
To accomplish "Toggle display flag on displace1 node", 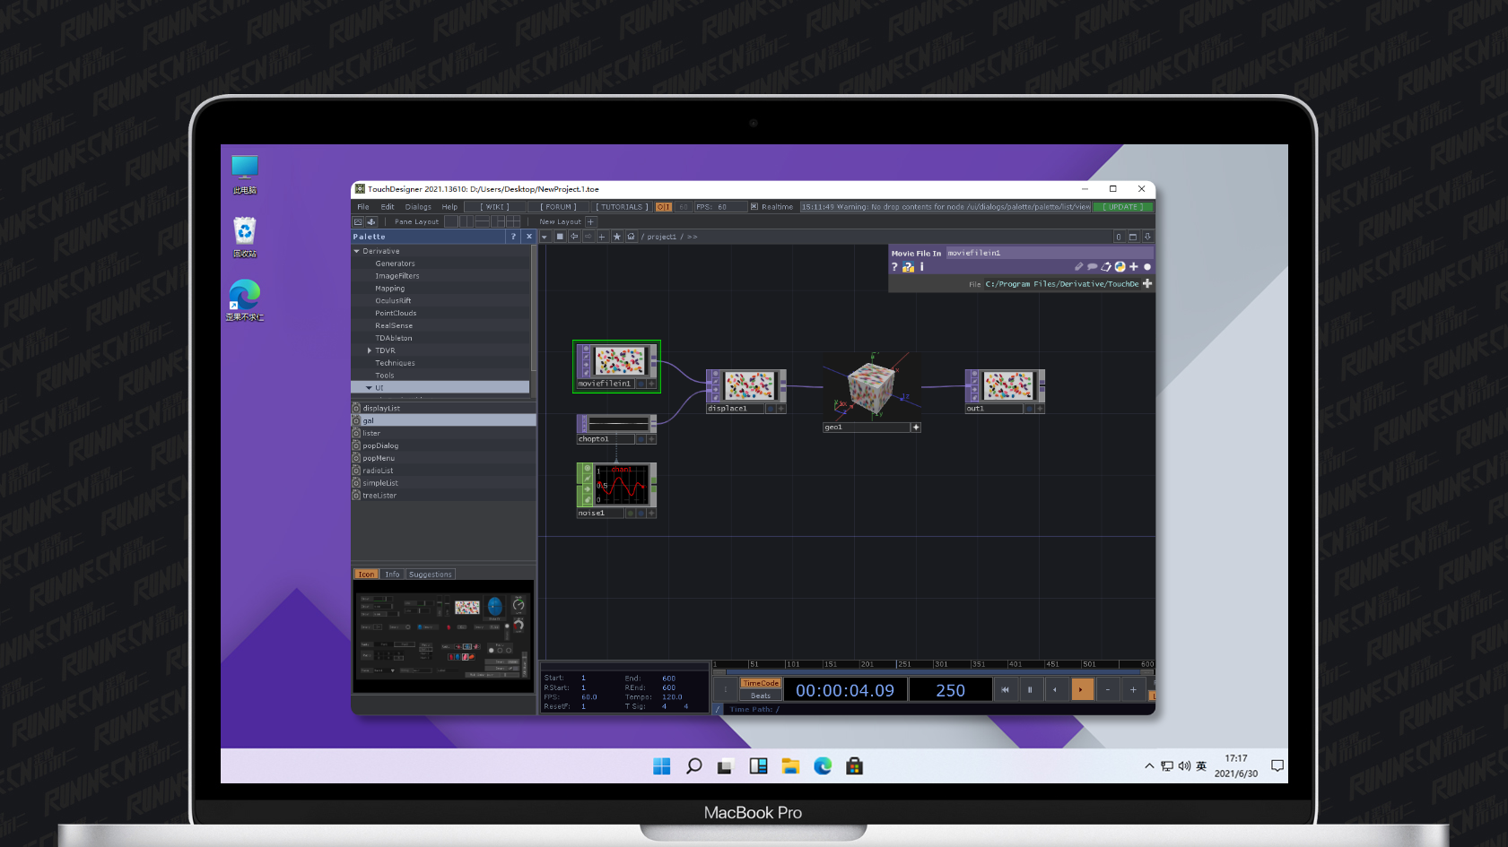I will (770, 409).
